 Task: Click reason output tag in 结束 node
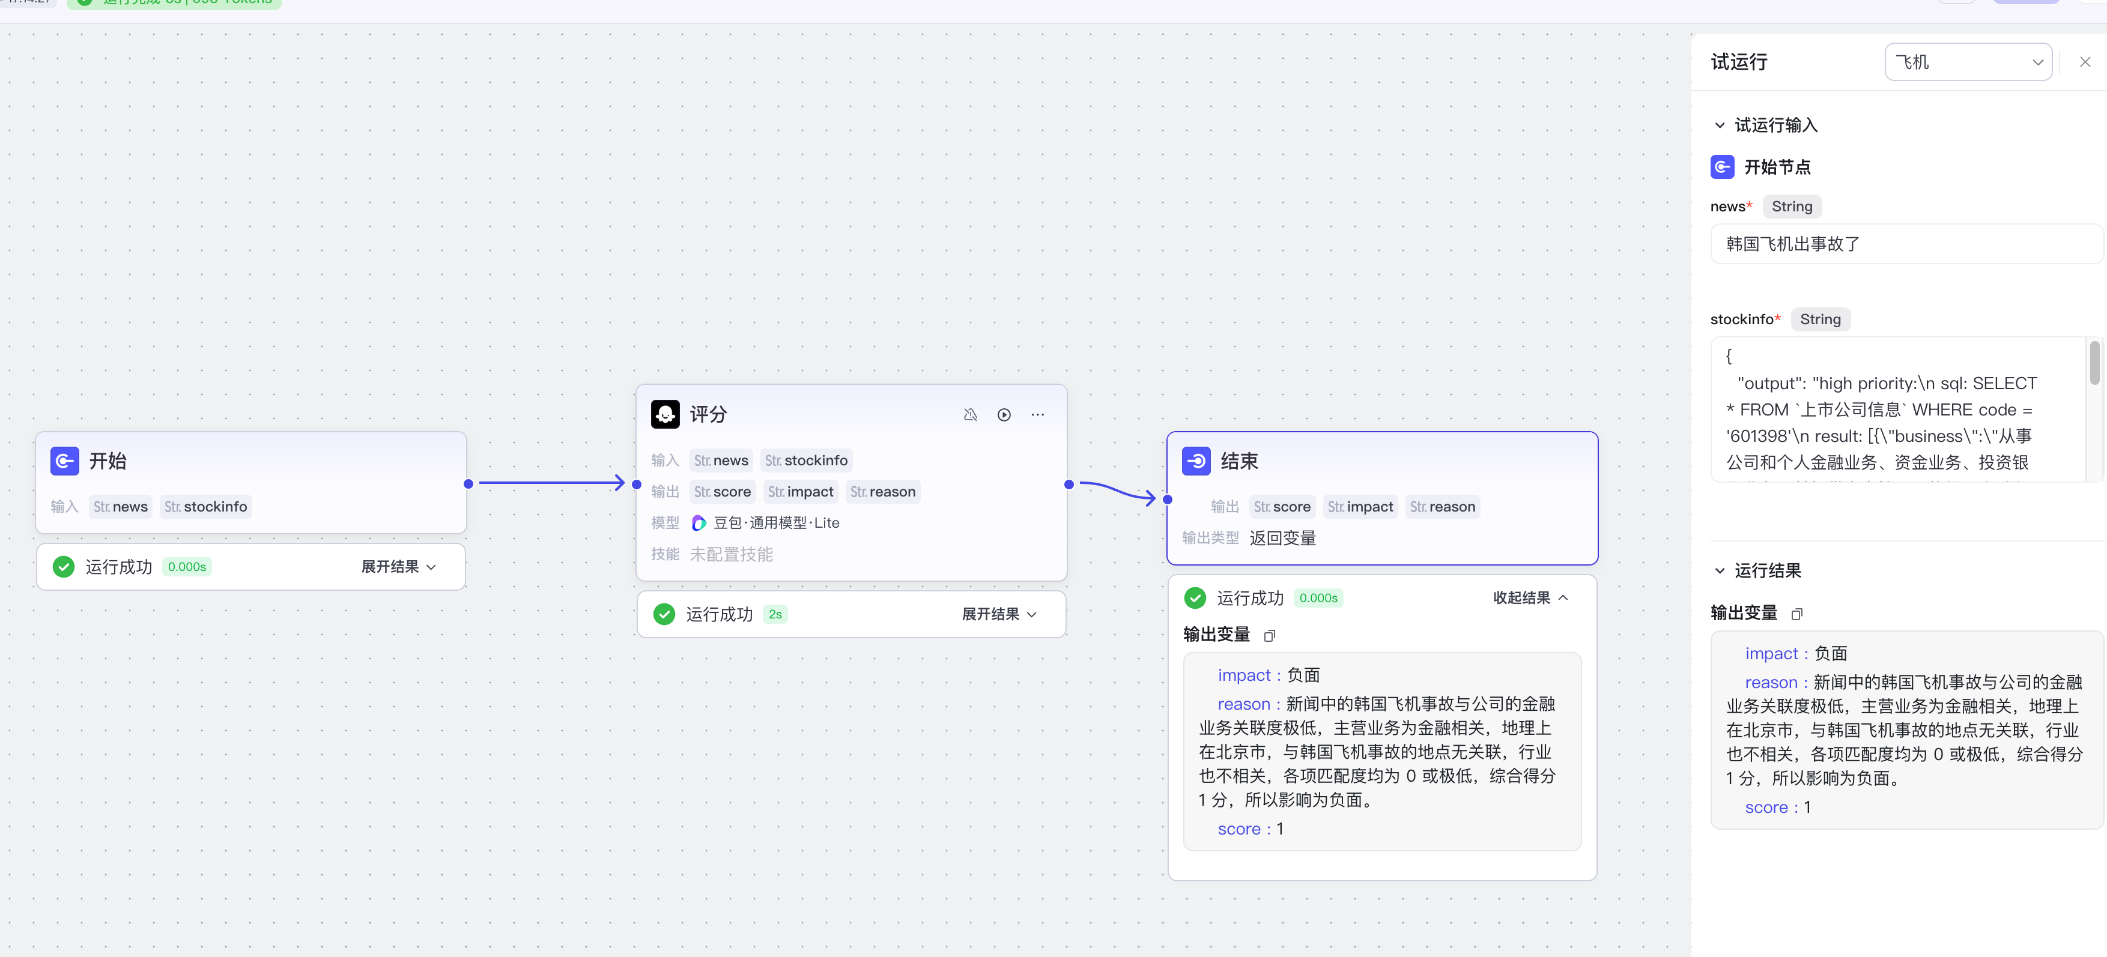point(1442,507)
